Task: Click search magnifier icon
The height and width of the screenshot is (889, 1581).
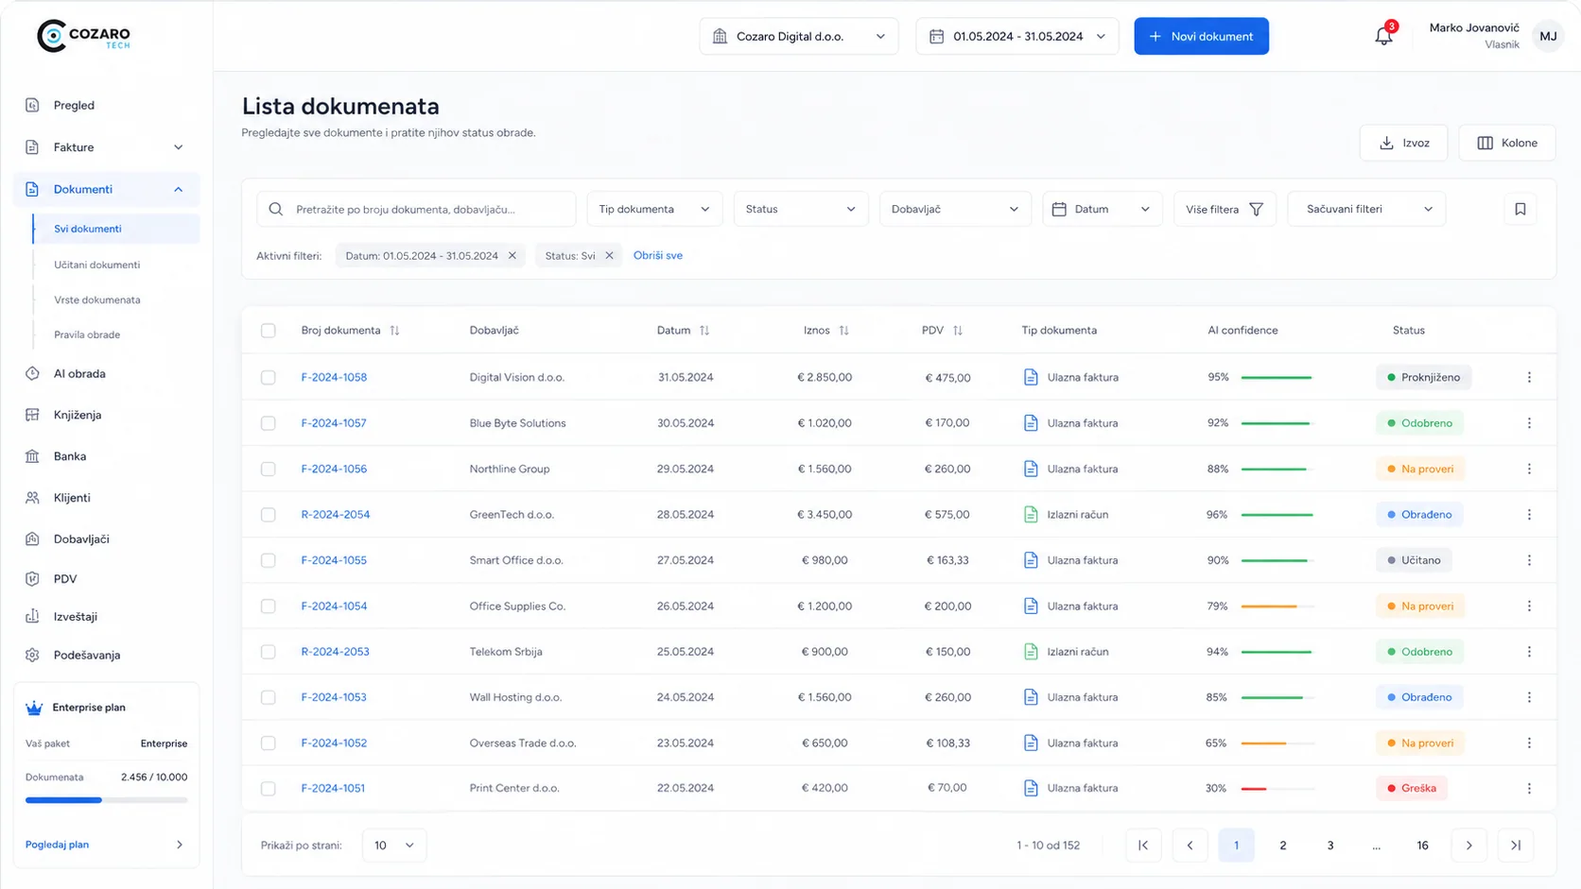Action: click(275, 209)
